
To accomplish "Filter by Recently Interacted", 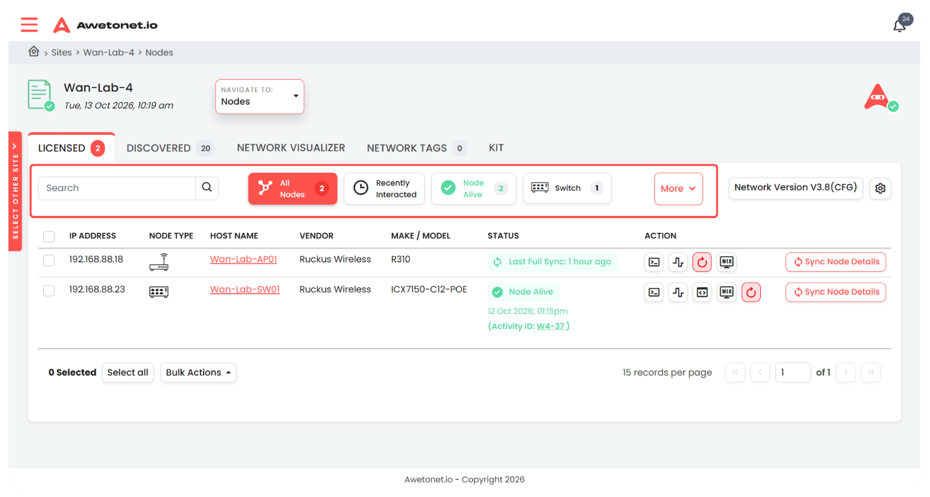I will point(384,189).
